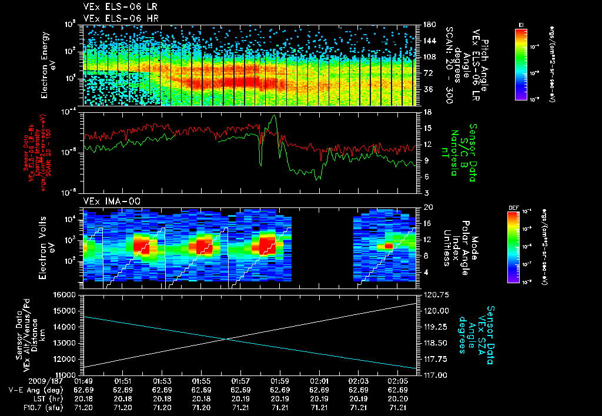
Task: Click the 20.20 LST value under 02:05
Action: click(398, 399)
